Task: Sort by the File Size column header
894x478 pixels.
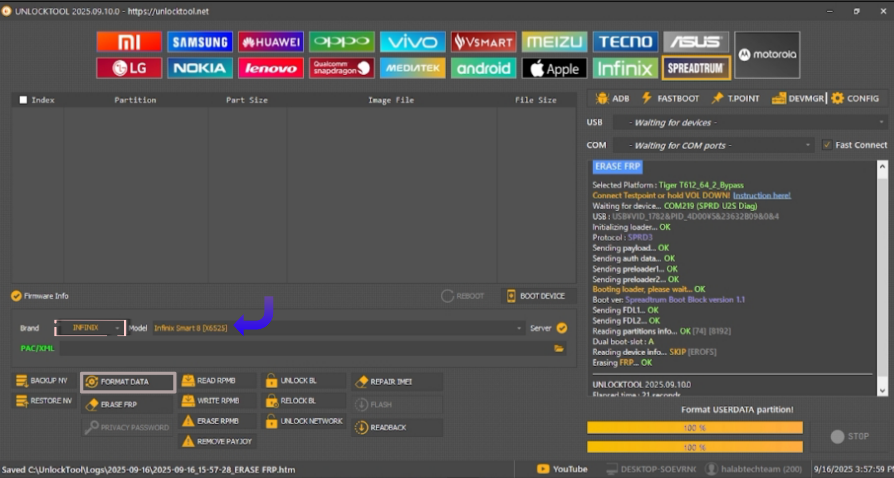Action: tap(536, 100)
